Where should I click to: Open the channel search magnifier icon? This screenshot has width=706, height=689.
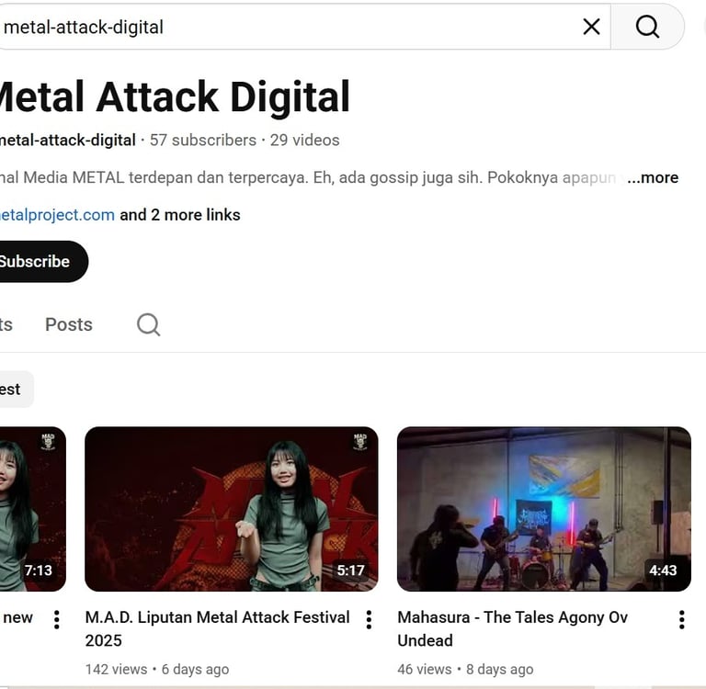pyautogui.click(x=148, y=324)
